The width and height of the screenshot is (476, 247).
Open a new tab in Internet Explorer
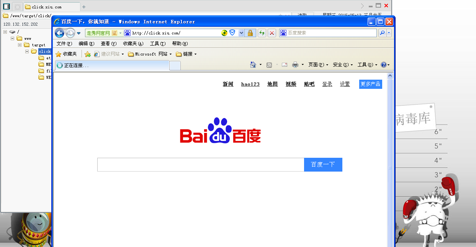tap(175, 66)
